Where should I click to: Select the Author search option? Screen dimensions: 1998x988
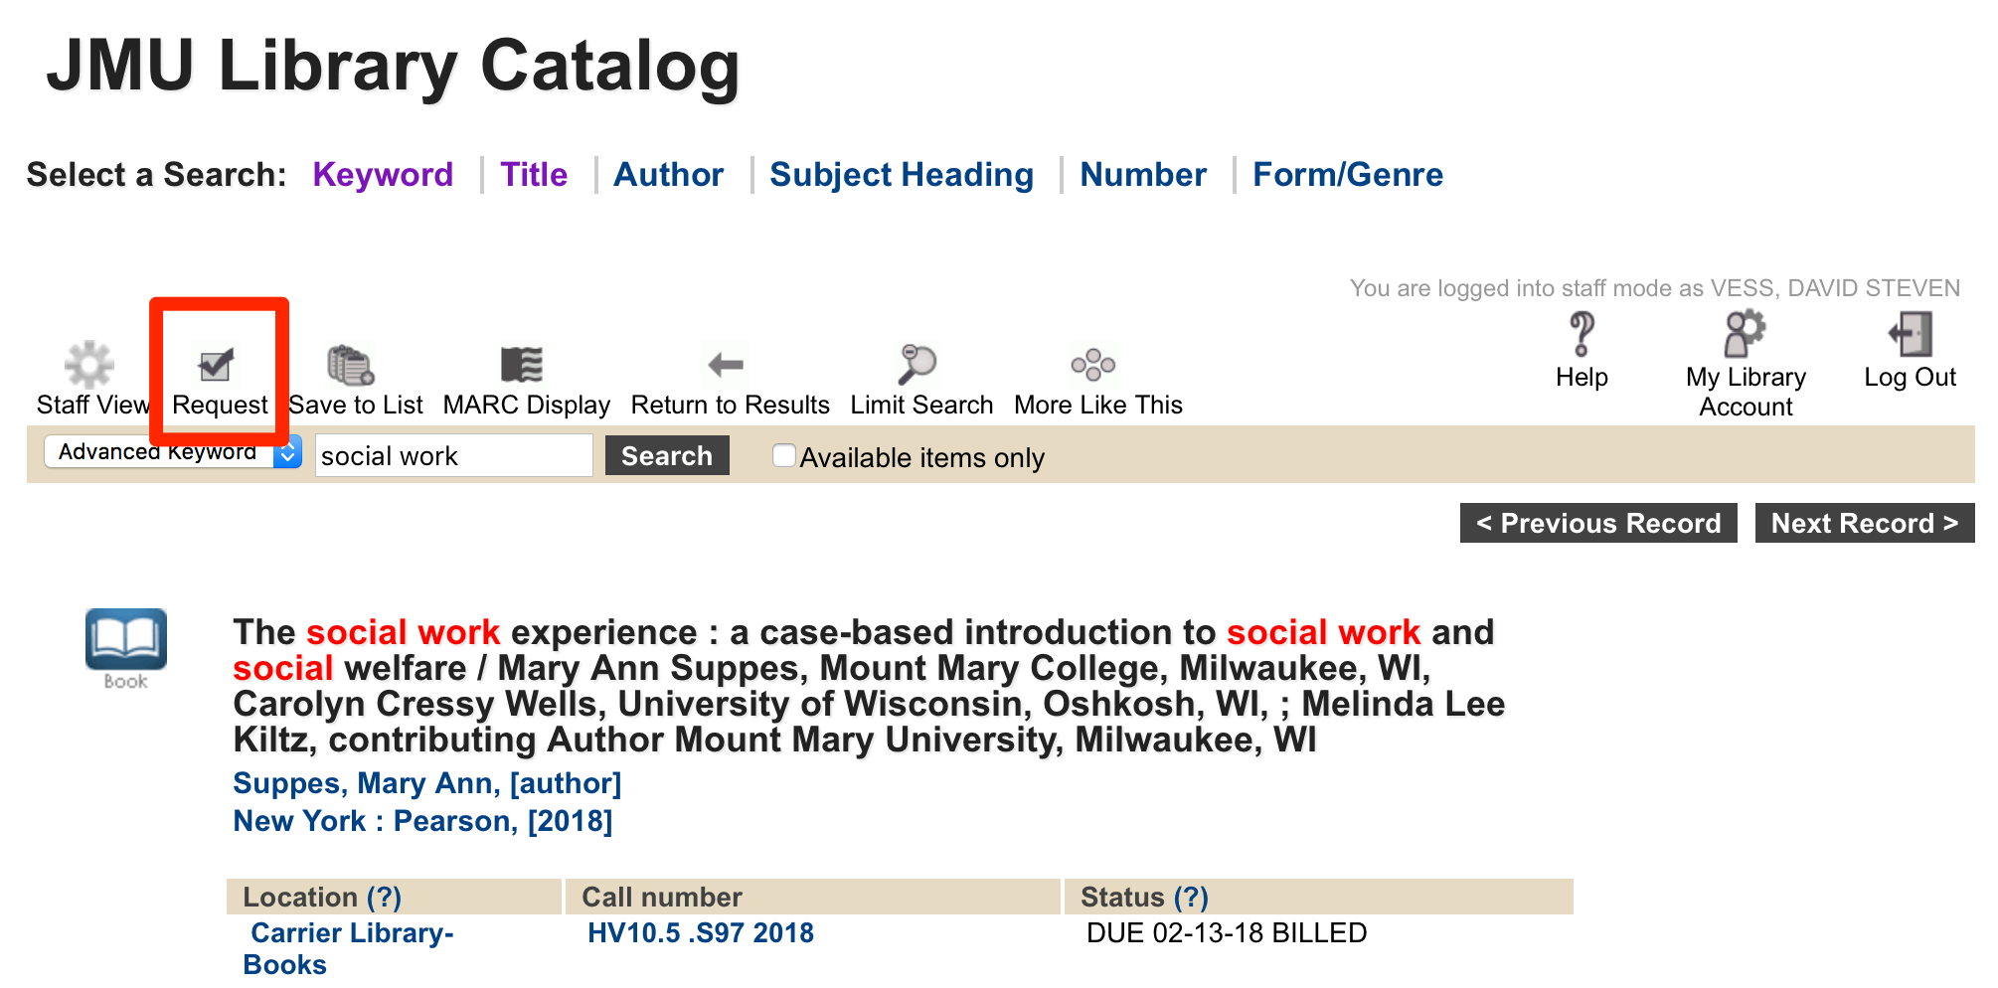coord(668,175)
